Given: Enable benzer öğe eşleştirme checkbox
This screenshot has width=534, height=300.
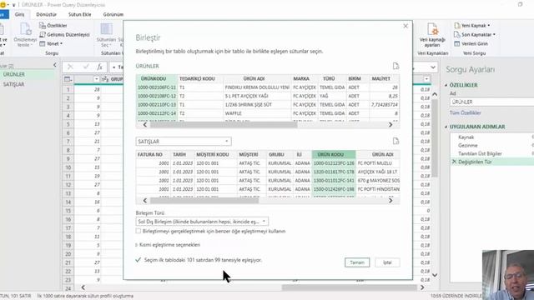Looking at the screenshot, I should tap(139, 232).
